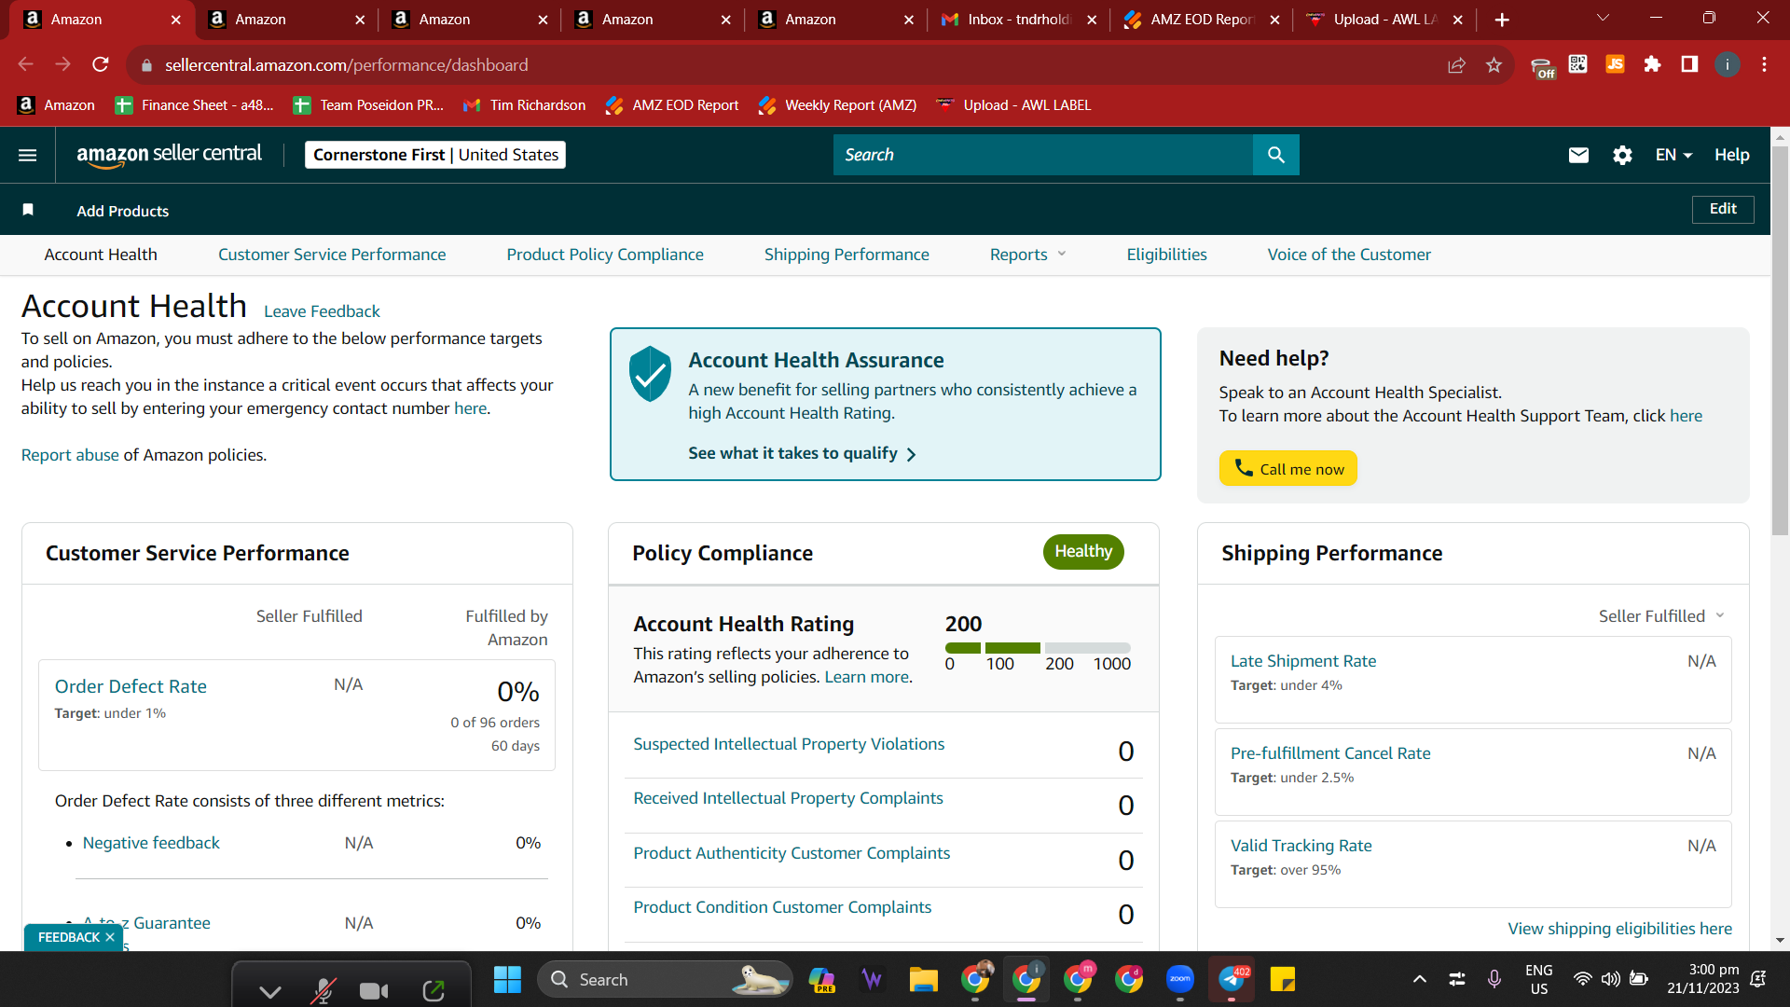This screenshot has width=1790, height=1007.
Task: Bookmark this page with the star icon
Action: pos(1494,64)
